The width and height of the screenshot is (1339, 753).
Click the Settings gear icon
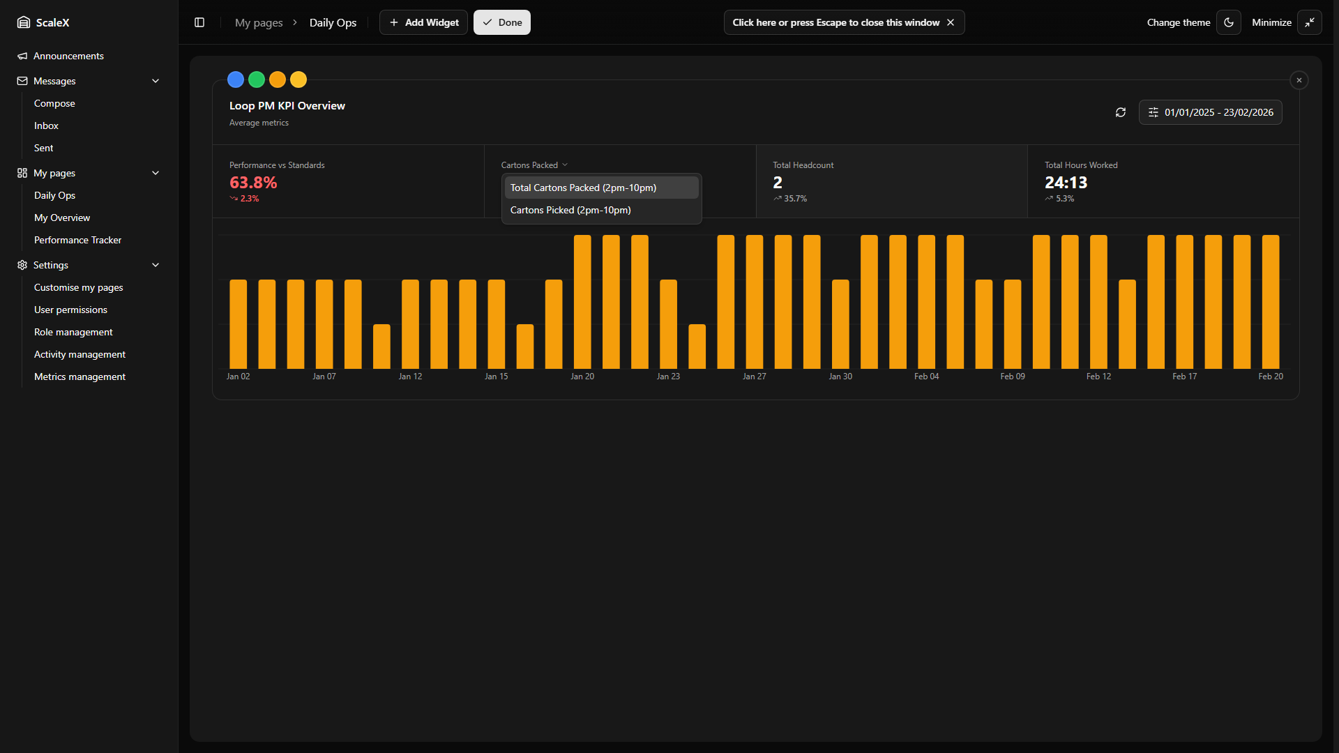22,265
